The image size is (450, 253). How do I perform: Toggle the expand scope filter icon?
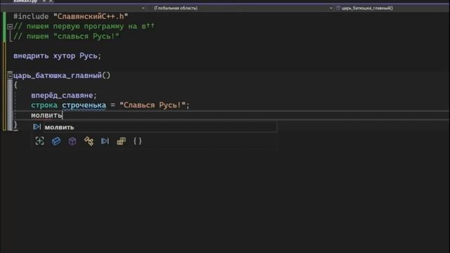tap(39, 141)
